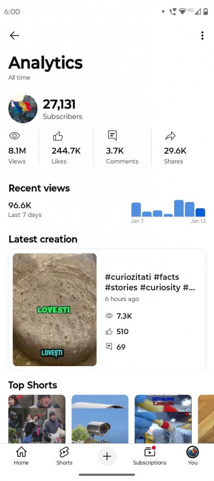Open the security camera Short thumbnail
The width and height of the screenshot is (214, 481).
click(x=100, y=419)
